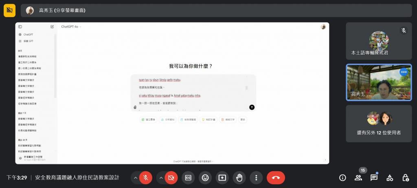Open options menu on 高秀玉 video tile
The image size is (417, 188).
404,72
